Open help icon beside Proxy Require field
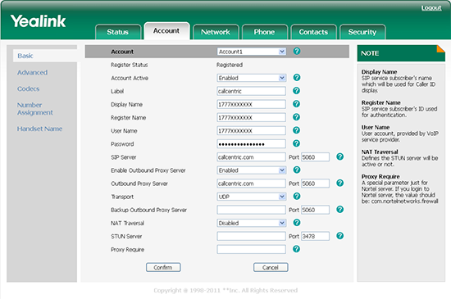Screen dimensions: 451x299 click(296, 249)
